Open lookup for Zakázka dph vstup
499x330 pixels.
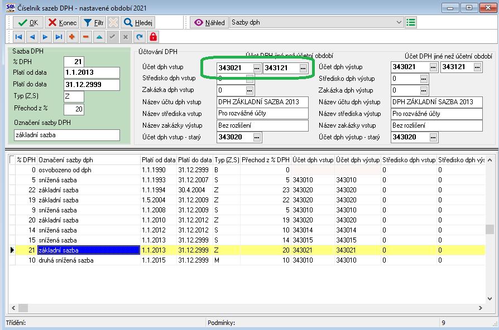tap(249, 91)
